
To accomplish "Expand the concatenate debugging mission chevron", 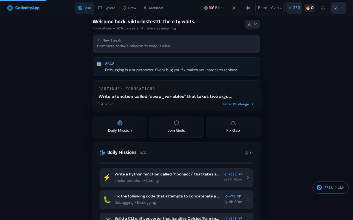I will [248, 200].
